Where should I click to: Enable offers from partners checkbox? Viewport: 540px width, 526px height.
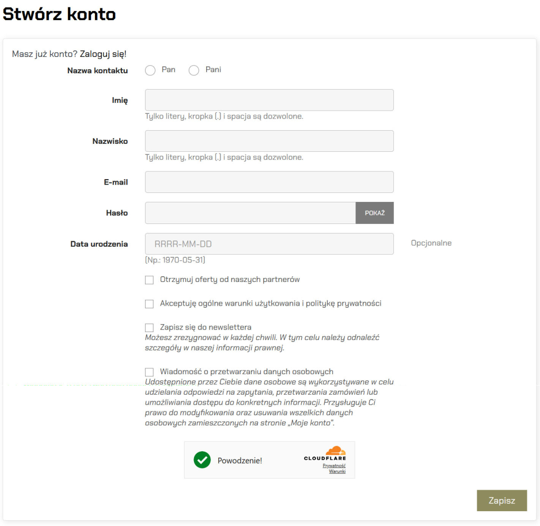point(149,280)
